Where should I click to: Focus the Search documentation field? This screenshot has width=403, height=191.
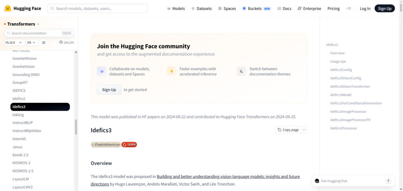[x=39, y=33]
